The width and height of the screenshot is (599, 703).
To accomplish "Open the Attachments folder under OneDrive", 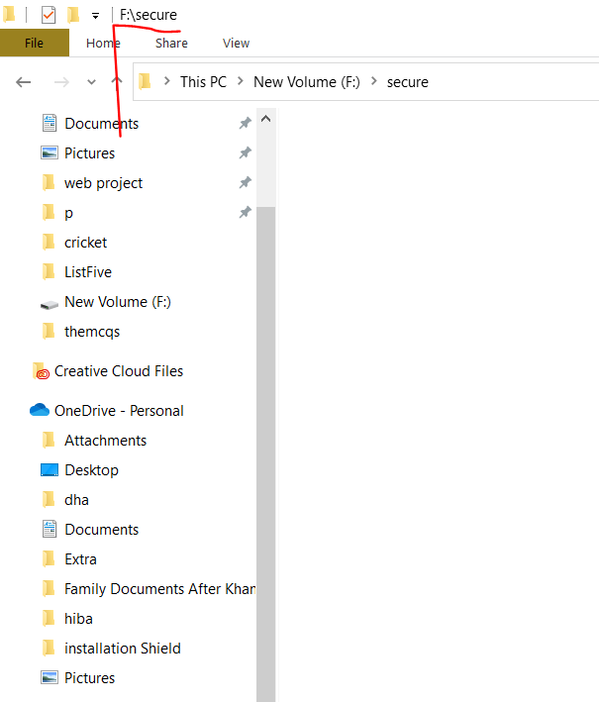I will tap(105, 441).
